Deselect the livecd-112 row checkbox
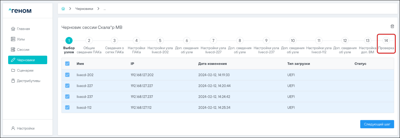 67,107
